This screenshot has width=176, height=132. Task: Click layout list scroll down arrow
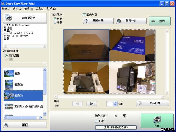45,114
